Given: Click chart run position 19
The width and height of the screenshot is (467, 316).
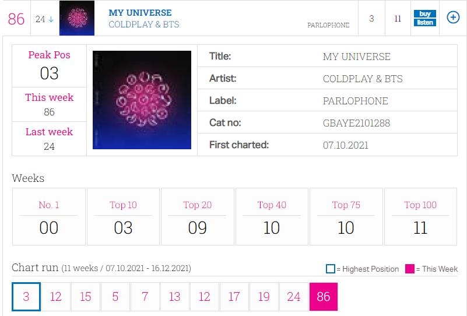Looking at the screenshot, I should coord(264,297).
